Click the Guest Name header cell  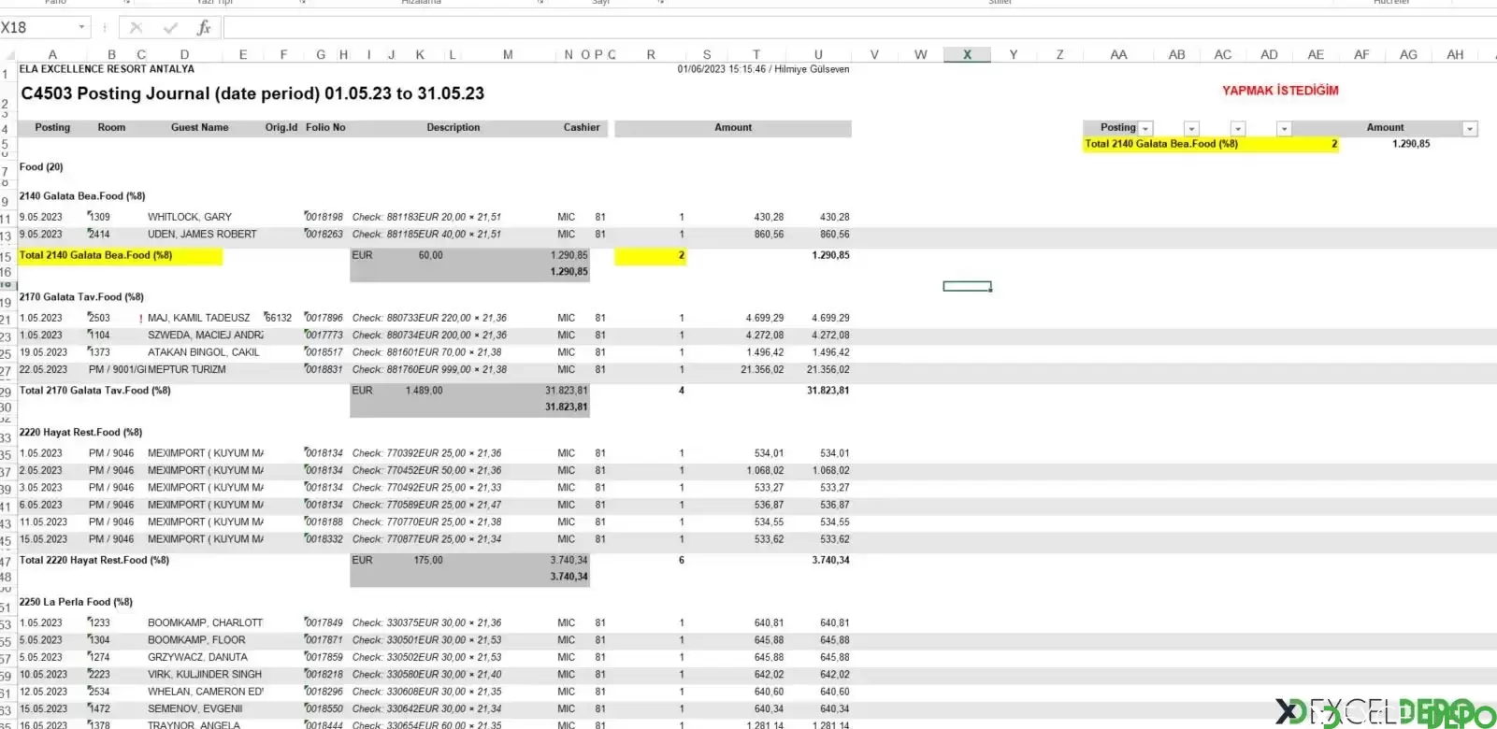(199, 127)
